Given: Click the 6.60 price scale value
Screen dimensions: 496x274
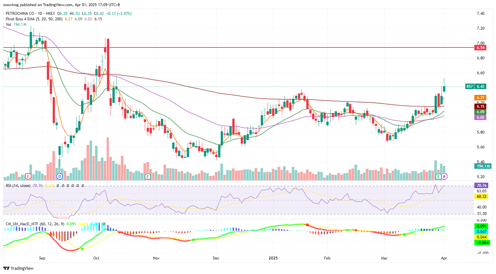Looking at the screenshot, I should tap(480, 73).
